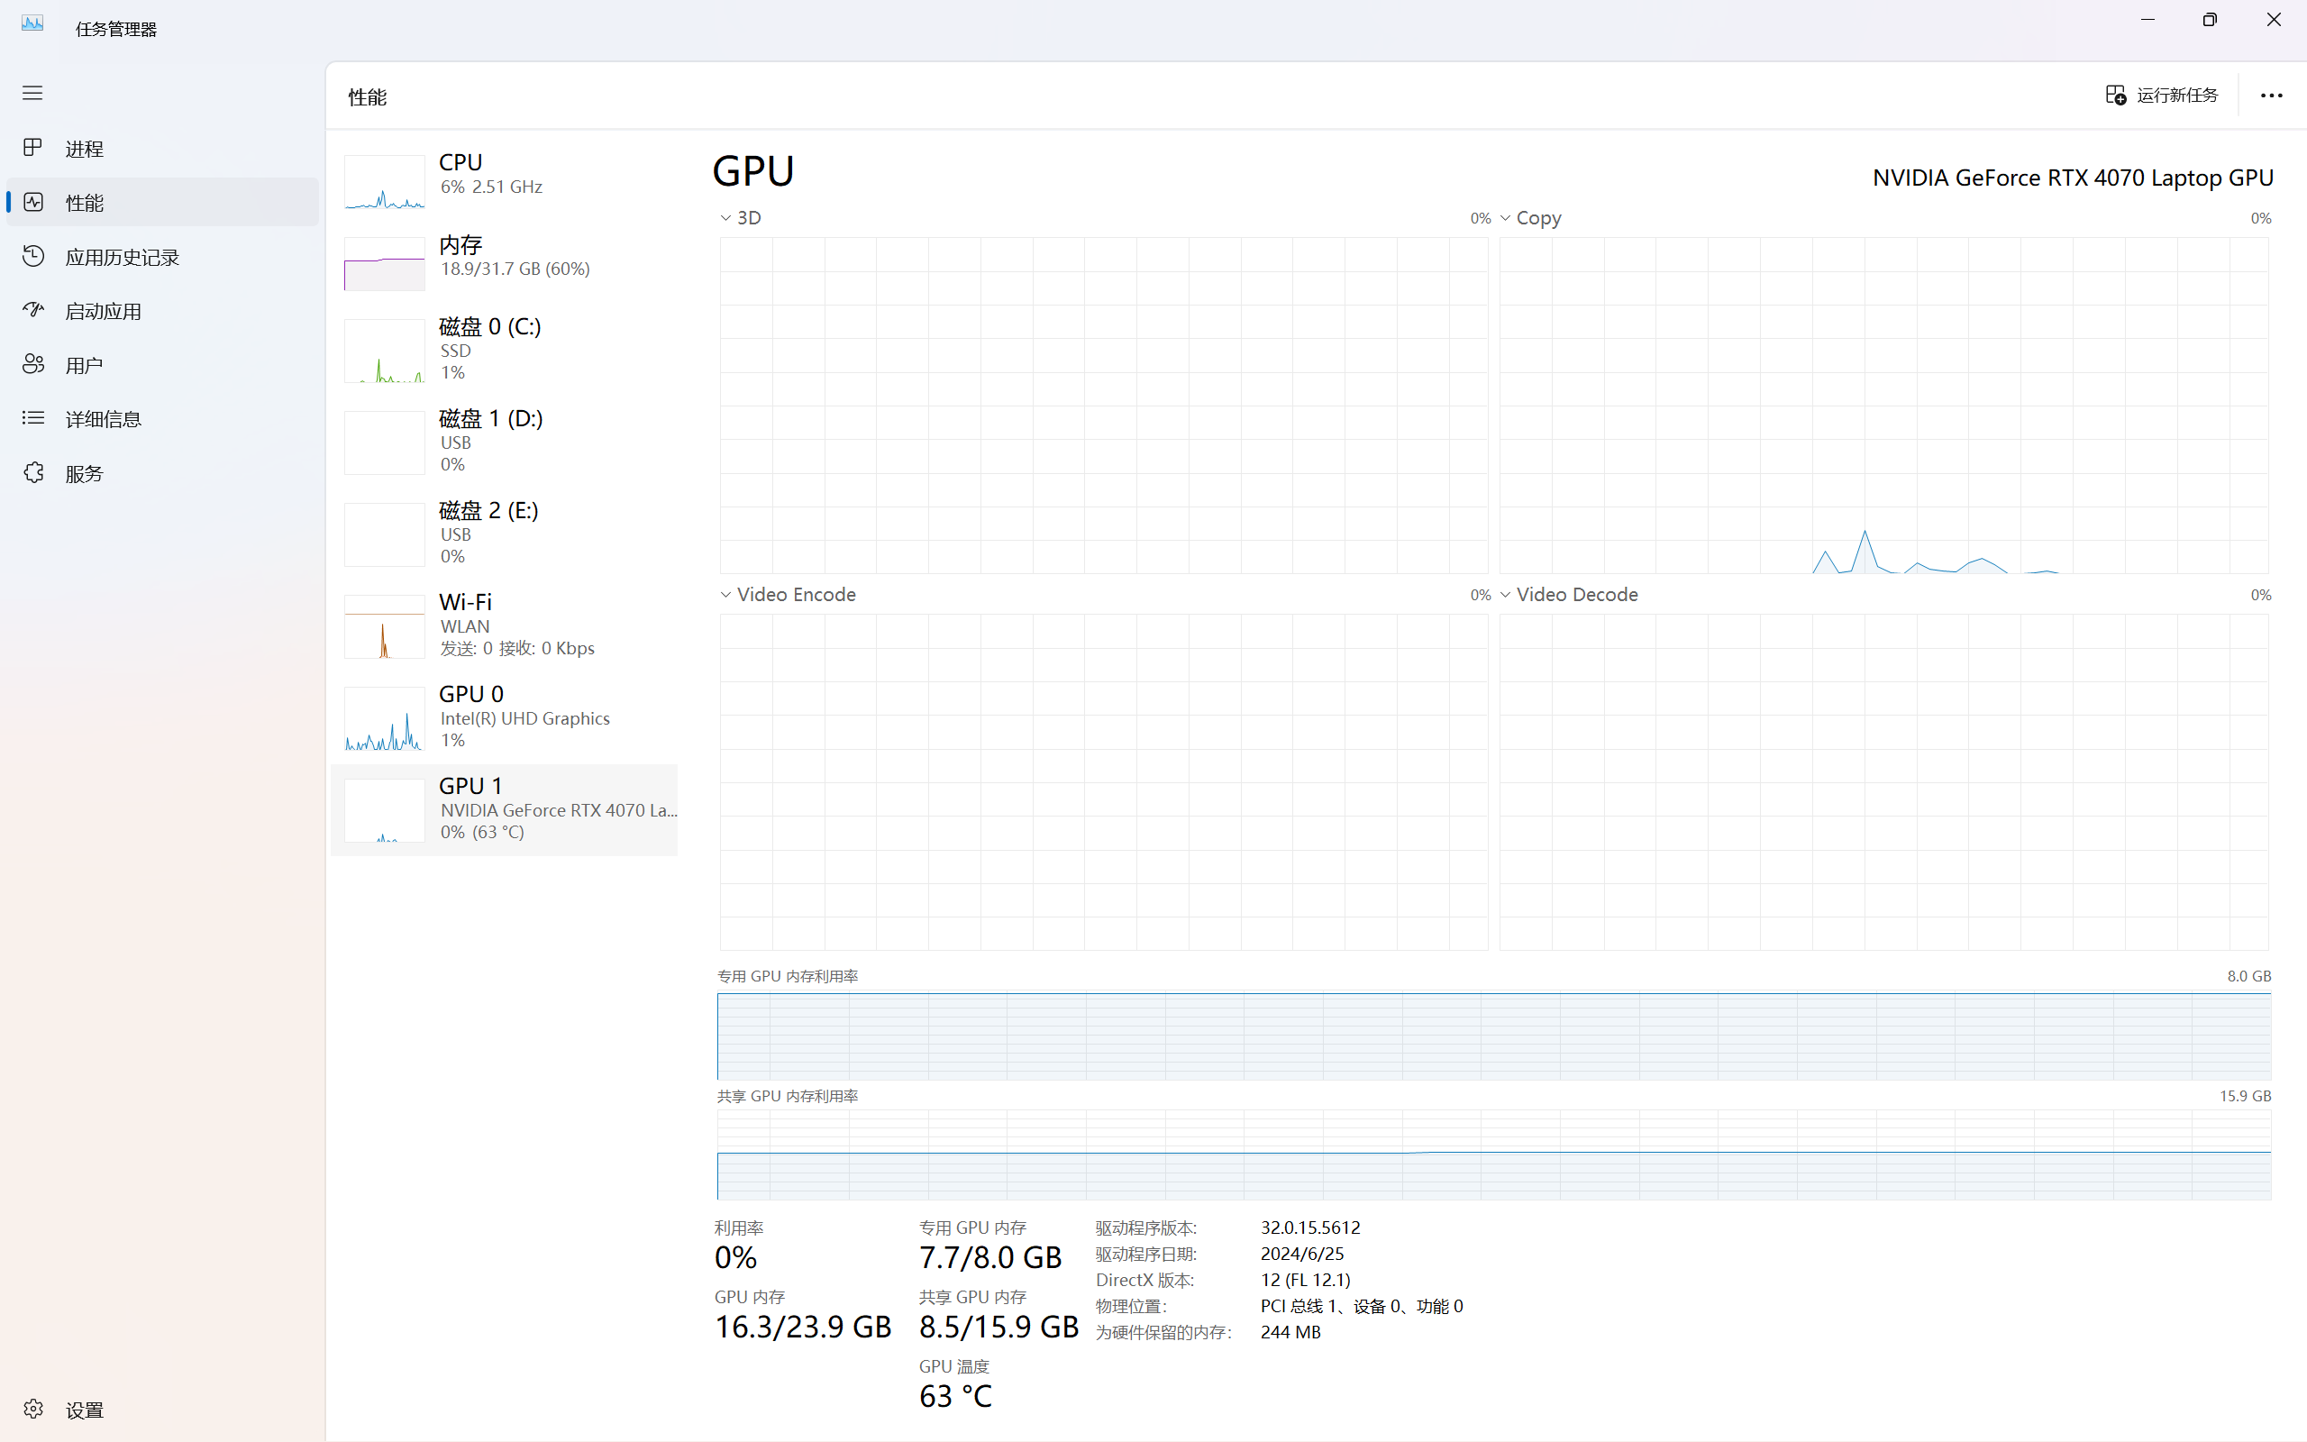This screenshot has width=2307, height=1442.
Task: Click Run new task (运行新任务) button
Action: coord(2161,95)
